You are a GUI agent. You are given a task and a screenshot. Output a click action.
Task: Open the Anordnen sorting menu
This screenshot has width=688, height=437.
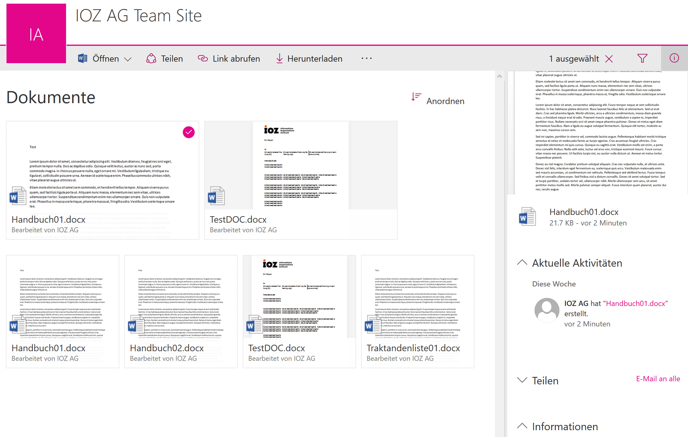coord(445,101)
